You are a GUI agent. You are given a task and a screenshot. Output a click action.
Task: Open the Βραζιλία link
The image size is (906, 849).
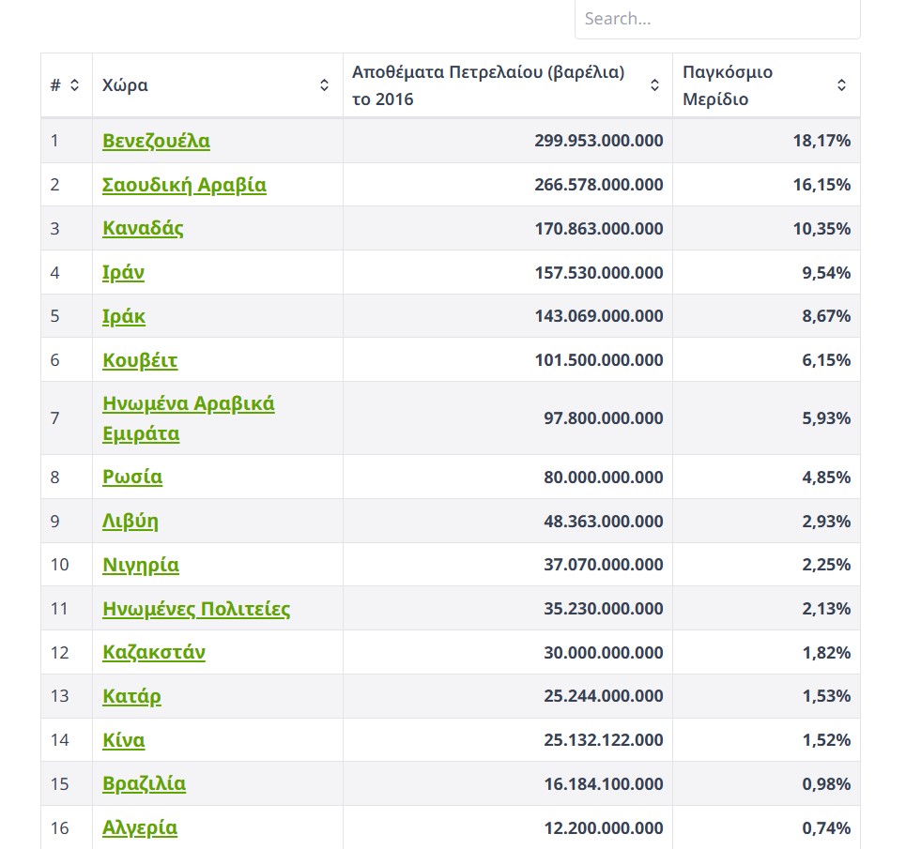[144, 784]
